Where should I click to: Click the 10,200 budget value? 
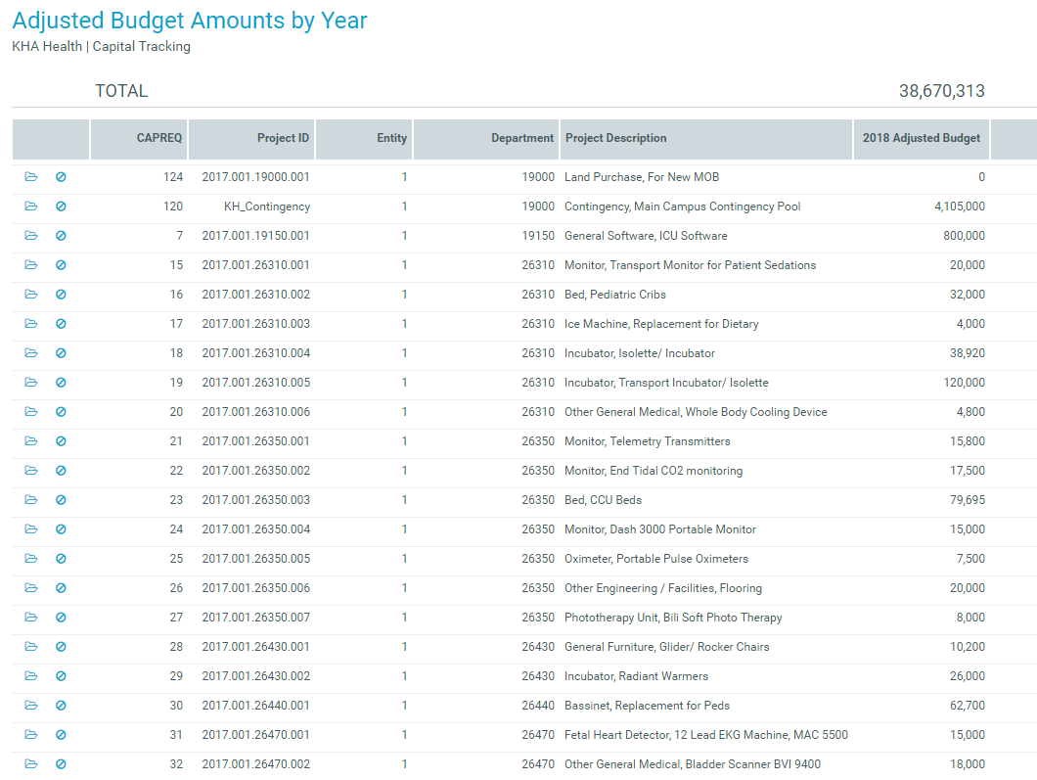pos(967,646)
